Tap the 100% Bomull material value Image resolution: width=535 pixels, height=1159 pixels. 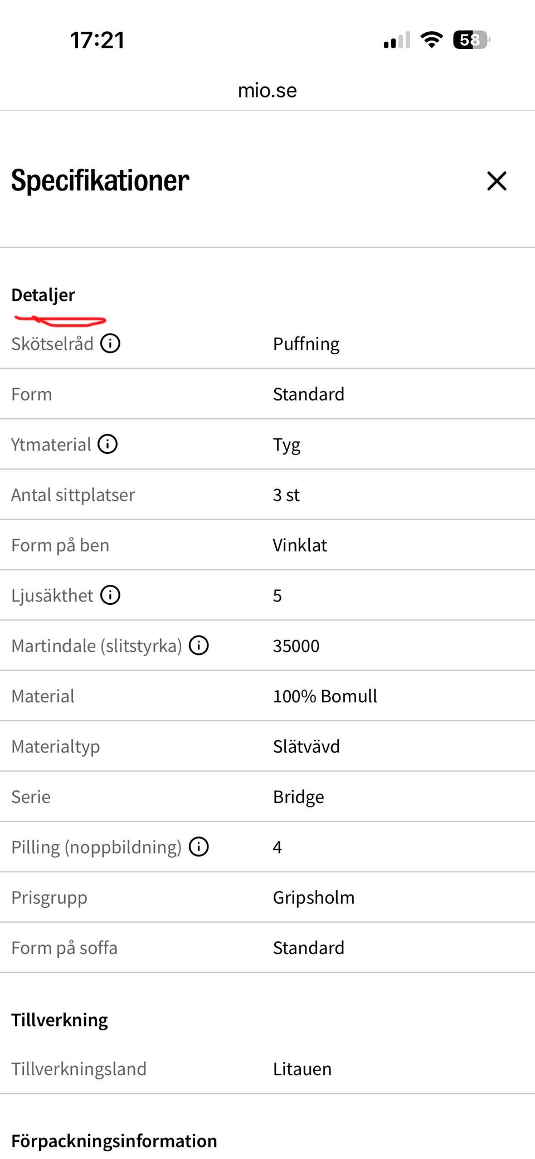(325, 696)
